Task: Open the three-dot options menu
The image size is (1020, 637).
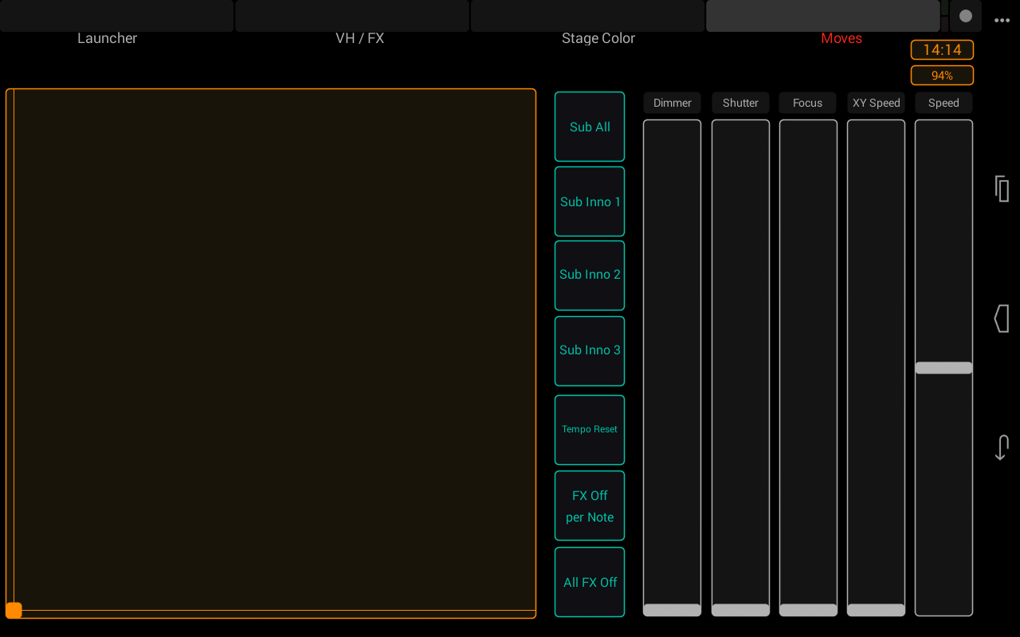Action: click(1002, 20)
